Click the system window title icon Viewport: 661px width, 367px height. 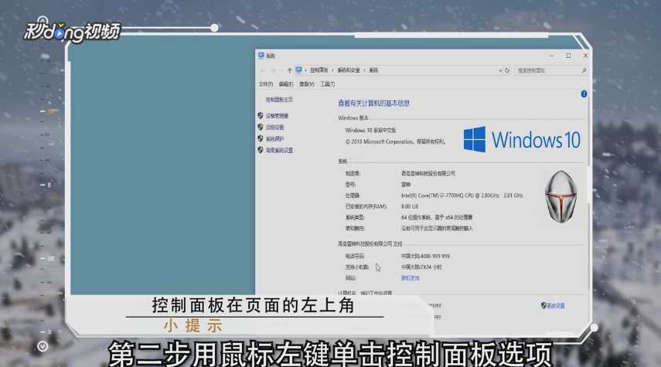[261, 56]
